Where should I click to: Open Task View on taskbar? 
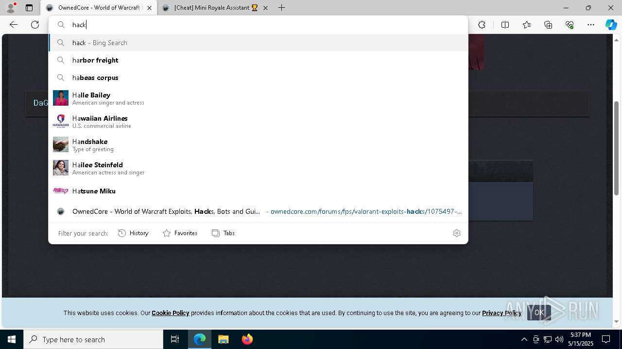[x=175, y=339]
